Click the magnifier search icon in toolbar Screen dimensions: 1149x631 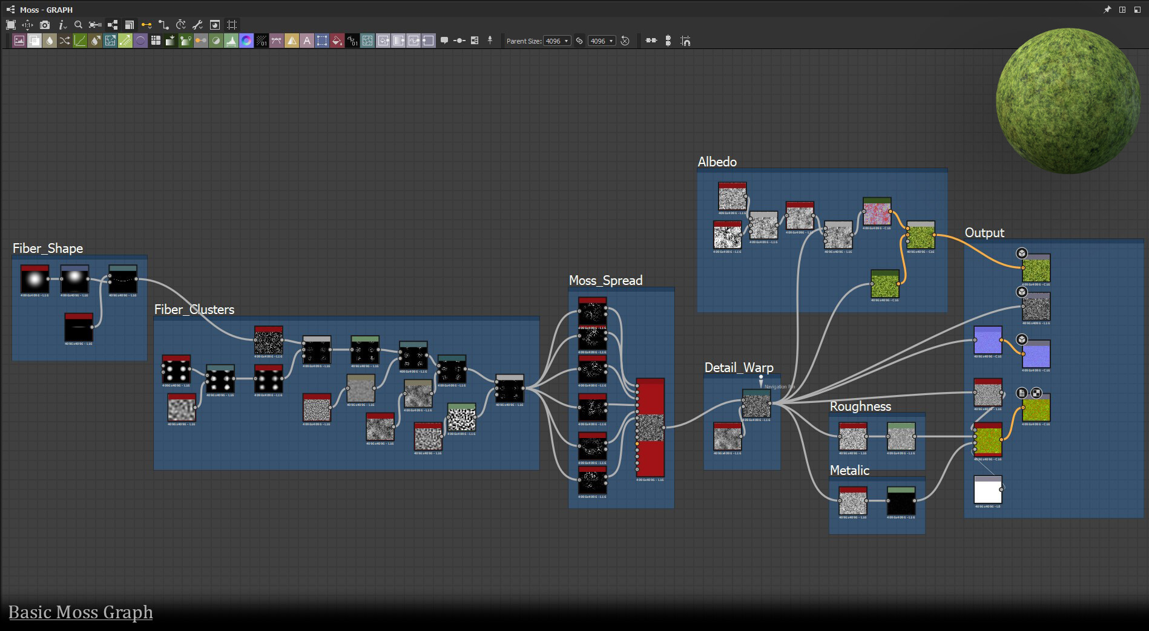[78, 25]
